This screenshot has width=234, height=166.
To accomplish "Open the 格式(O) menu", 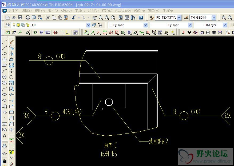I will point(66,11).
